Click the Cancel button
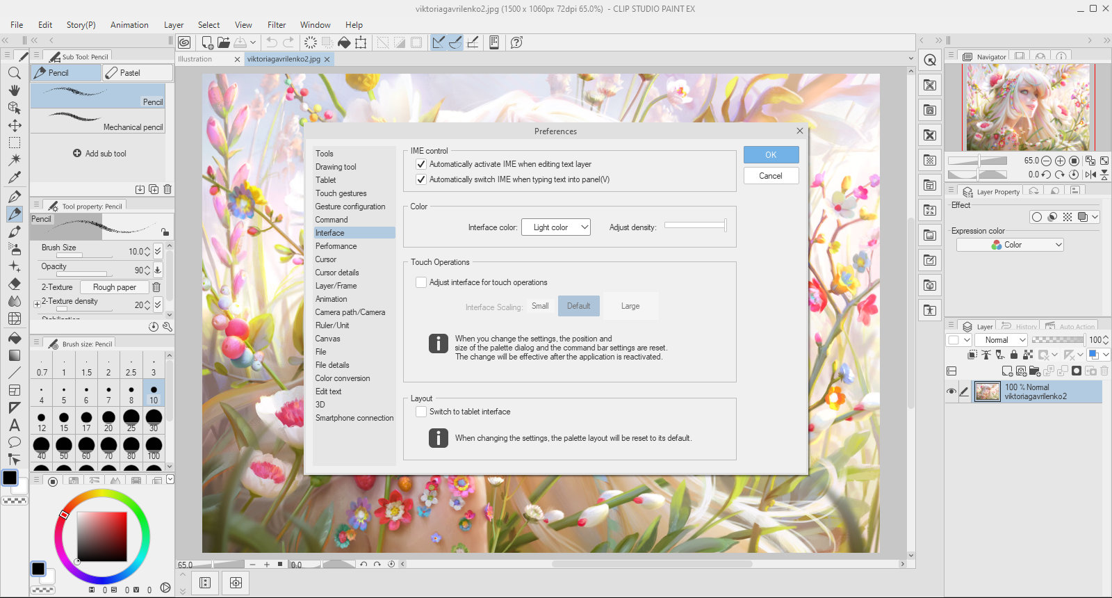1112x598 pixels. click(x=771, y=176)
